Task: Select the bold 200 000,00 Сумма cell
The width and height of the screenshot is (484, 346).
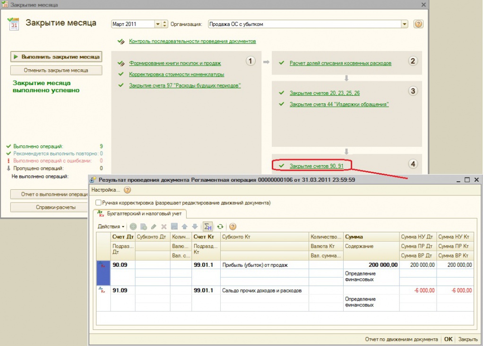Action: click(x=372, y=265)
